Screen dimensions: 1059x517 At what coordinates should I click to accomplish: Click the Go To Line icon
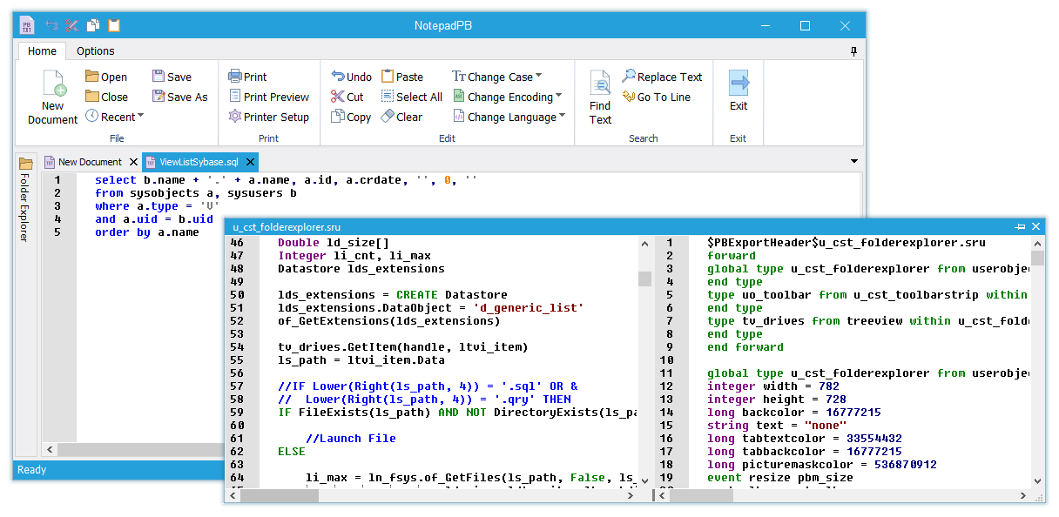[x=629, y=97]
